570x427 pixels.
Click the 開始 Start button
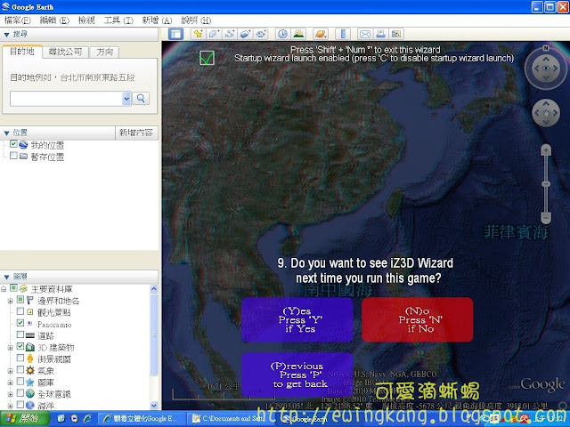point(25,419)
